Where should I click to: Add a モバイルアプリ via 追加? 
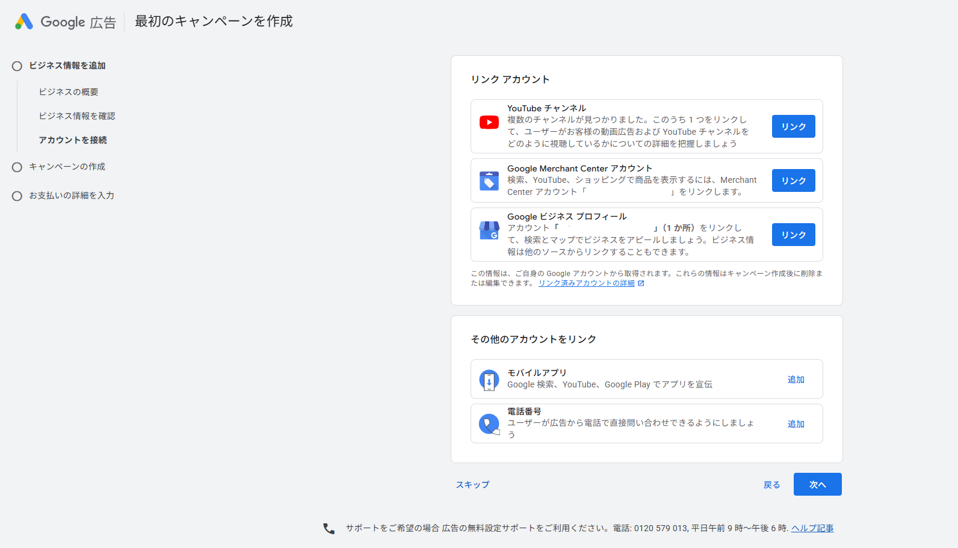(796, 380)
